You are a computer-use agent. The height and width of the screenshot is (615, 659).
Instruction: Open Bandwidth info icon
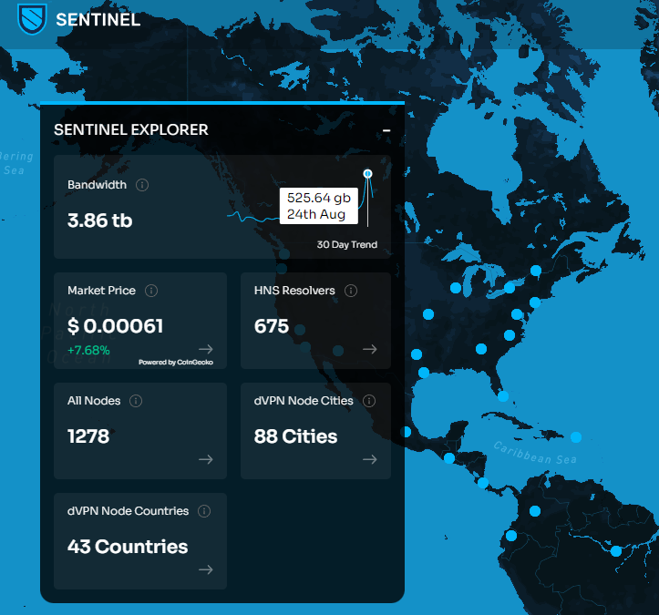tap(142, 185)
